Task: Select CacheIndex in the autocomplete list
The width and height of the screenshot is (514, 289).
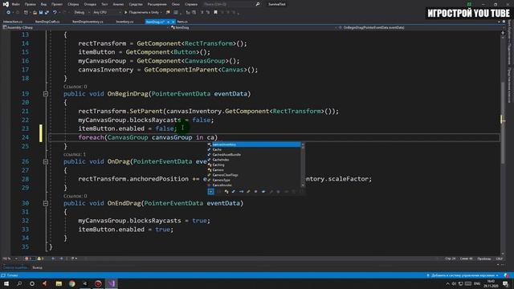Action: [x=254, y=160]
